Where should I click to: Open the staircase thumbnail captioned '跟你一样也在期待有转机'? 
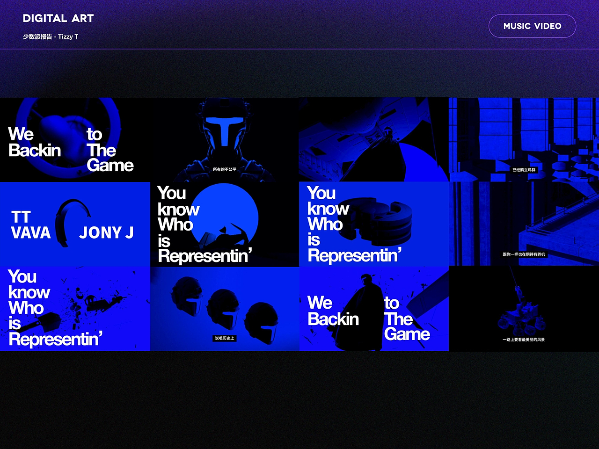pyautogui.click(x=524, y=224)
